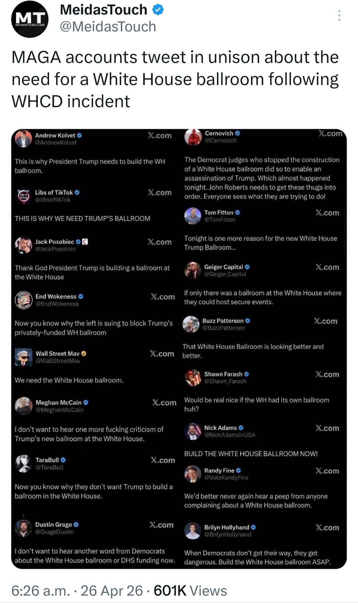Click the End Wokeness avatar
Viewport: 358px width, 603px height.
coord(24,300)
